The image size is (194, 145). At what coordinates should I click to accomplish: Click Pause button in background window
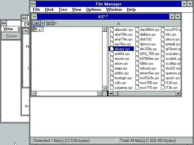[11, 36]
